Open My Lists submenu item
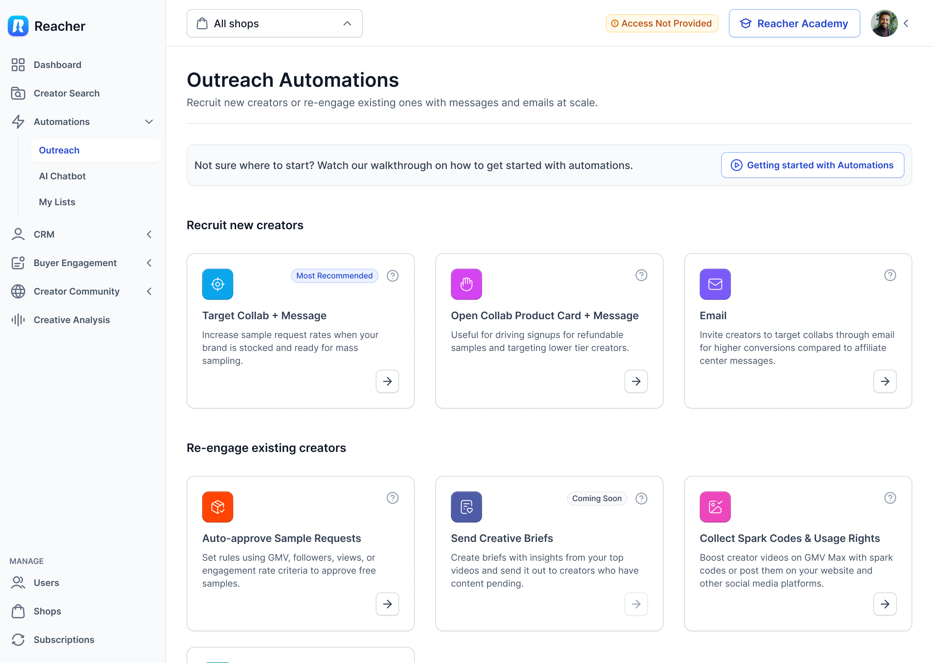Viewport: 933px width, 663px height. (57, 202)
